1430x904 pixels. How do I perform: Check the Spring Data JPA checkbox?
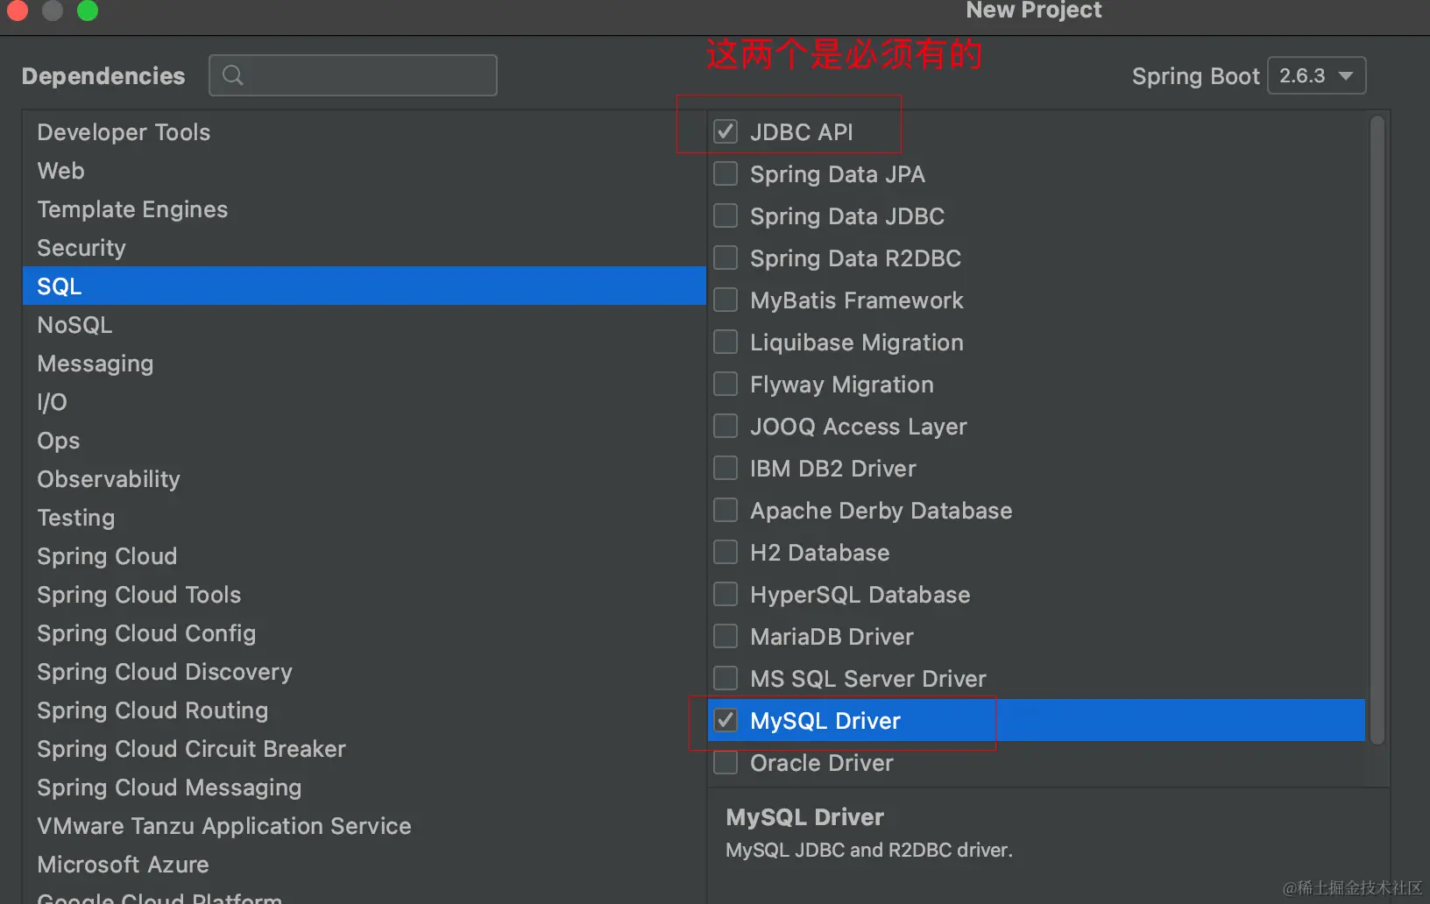(x=726, y=173)
